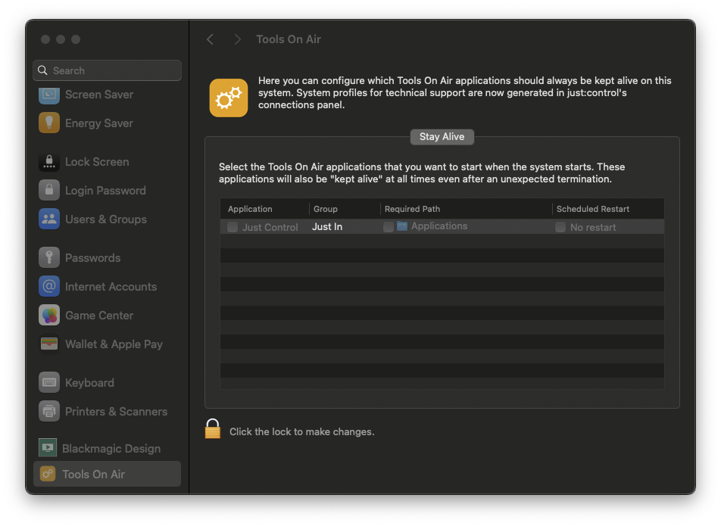
Task: Open Lock Screen label
Action: pos(97,162)
